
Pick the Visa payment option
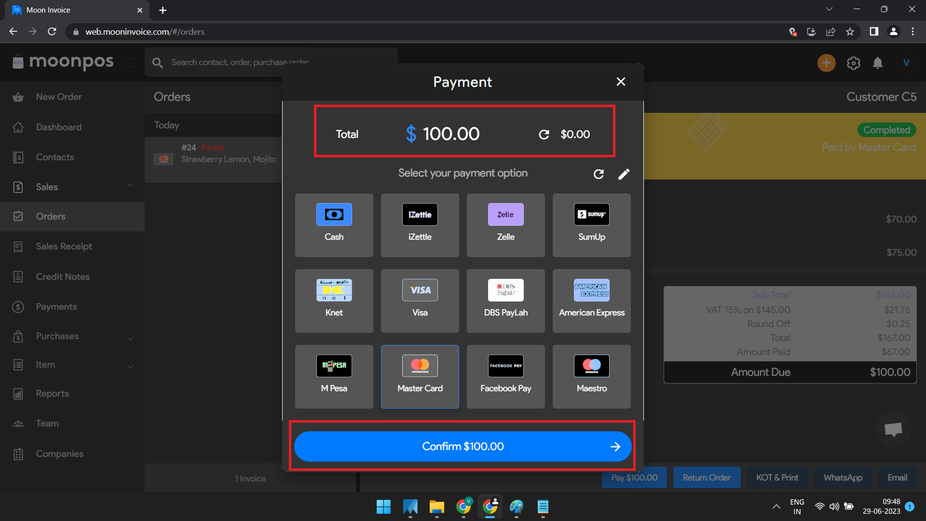pos(420,301)
